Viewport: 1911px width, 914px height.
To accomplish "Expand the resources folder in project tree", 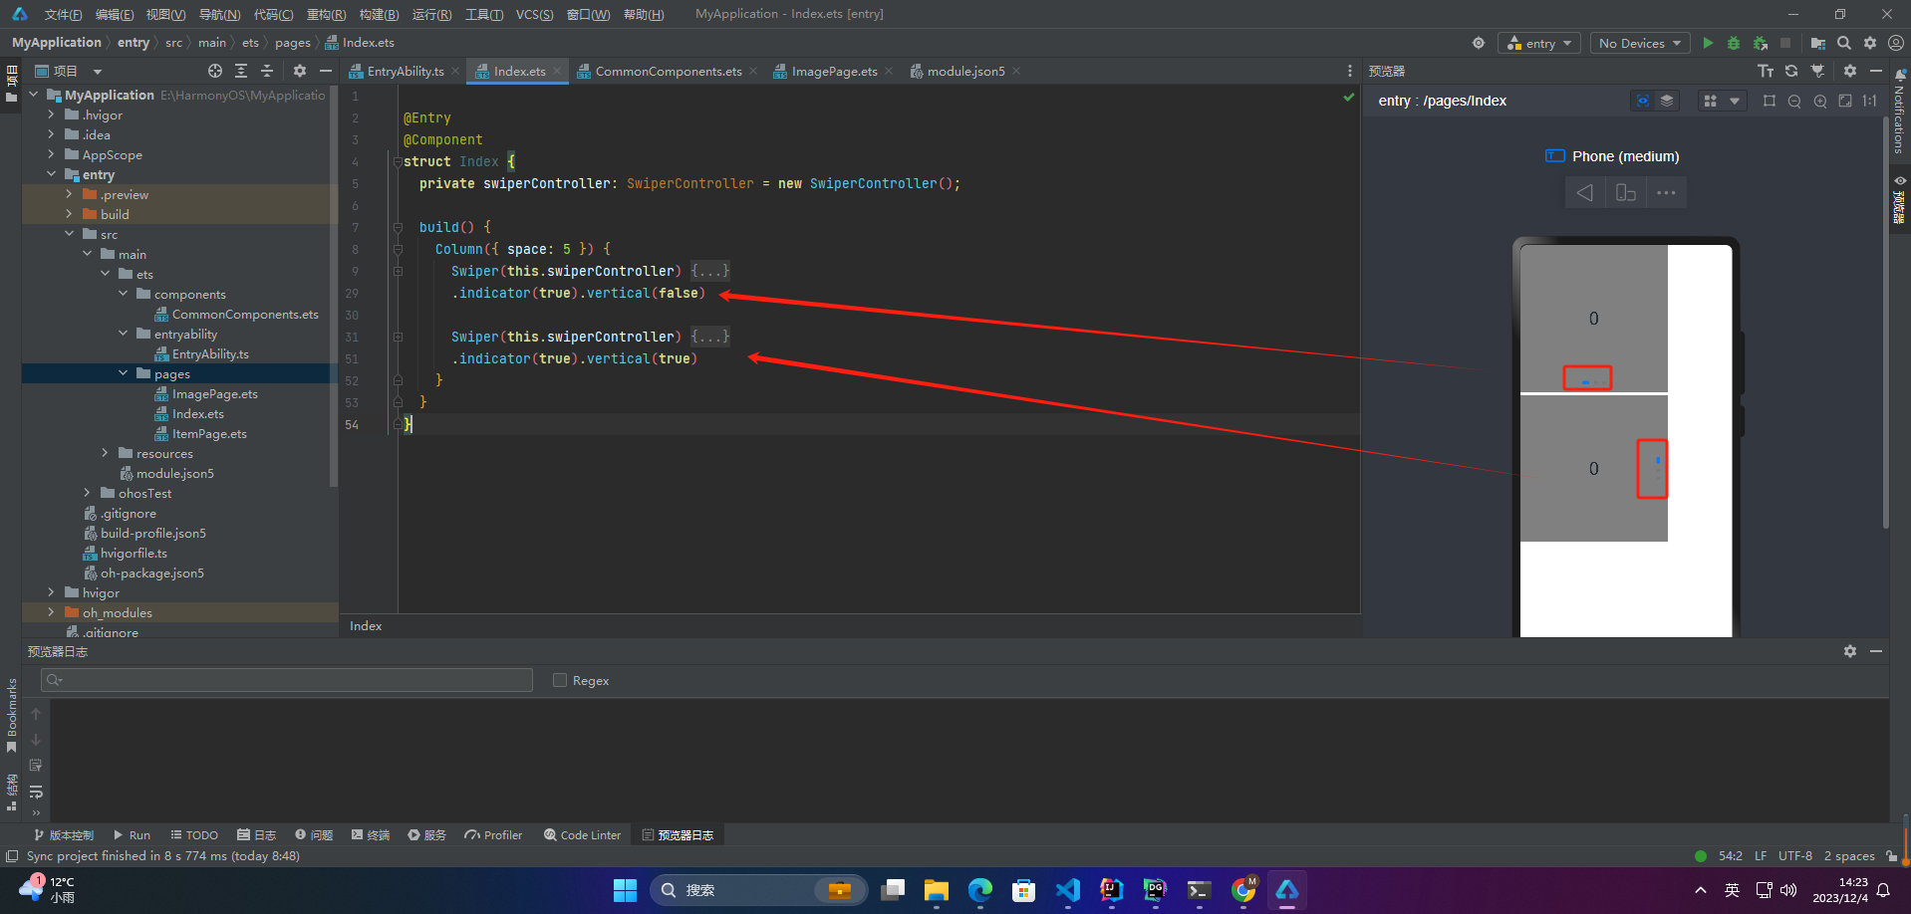I will 105,453.
